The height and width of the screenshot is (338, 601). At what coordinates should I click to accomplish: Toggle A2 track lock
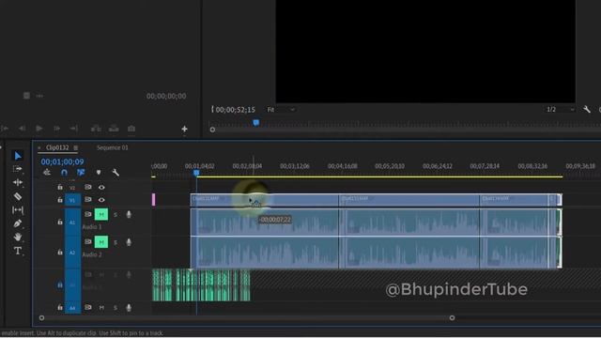tap(60, 252)
